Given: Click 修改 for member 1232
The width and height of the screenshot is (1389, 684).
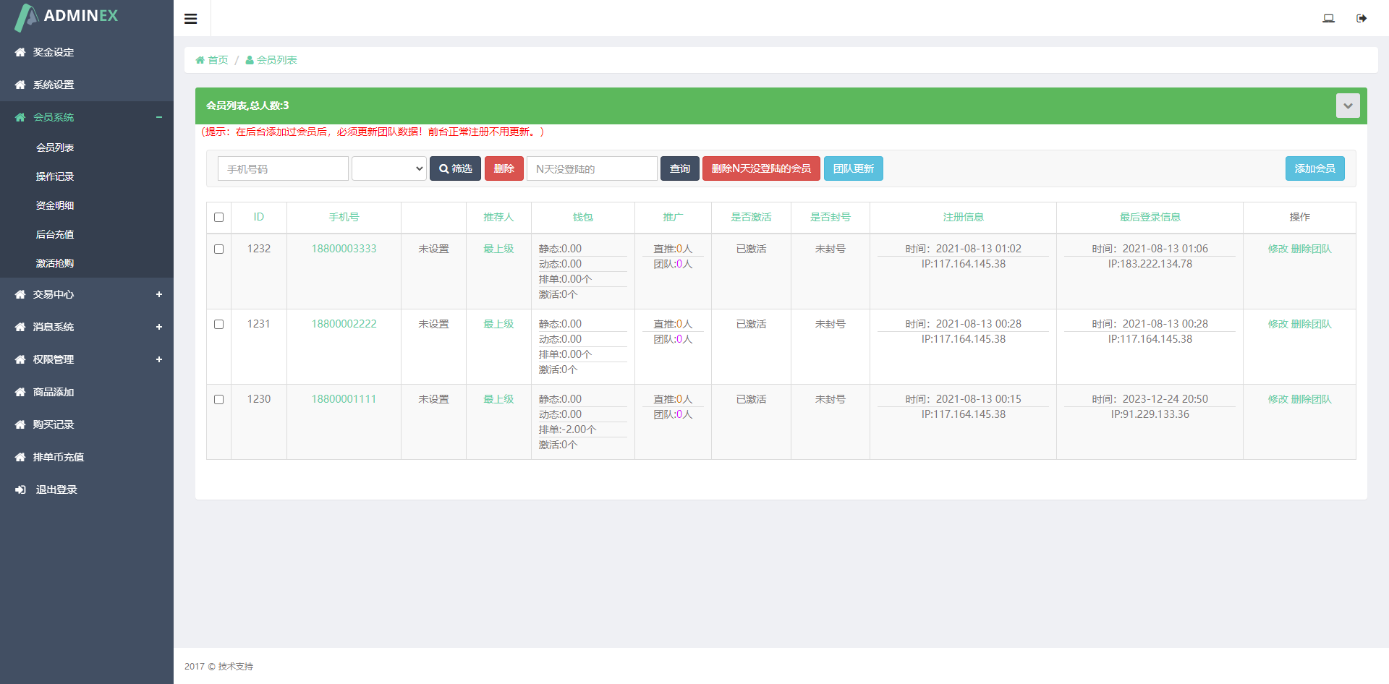Looking at the screenshot, I should 1278,249.
